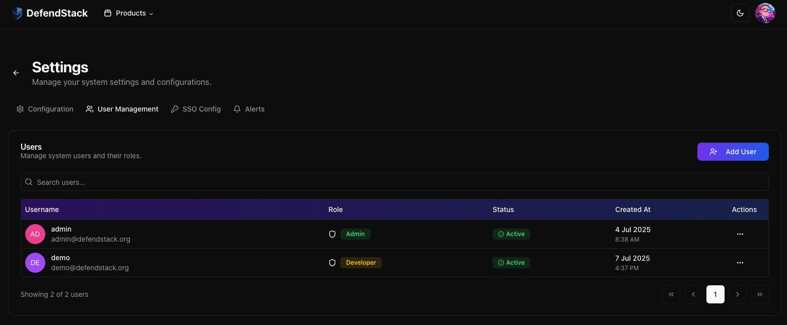Open the actions menu for the admin user

740,234
